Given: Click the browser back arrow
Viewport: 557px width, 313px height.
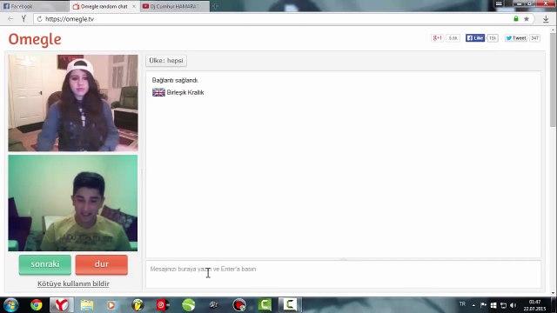Looking at the screenshot, I should [10, 19].
